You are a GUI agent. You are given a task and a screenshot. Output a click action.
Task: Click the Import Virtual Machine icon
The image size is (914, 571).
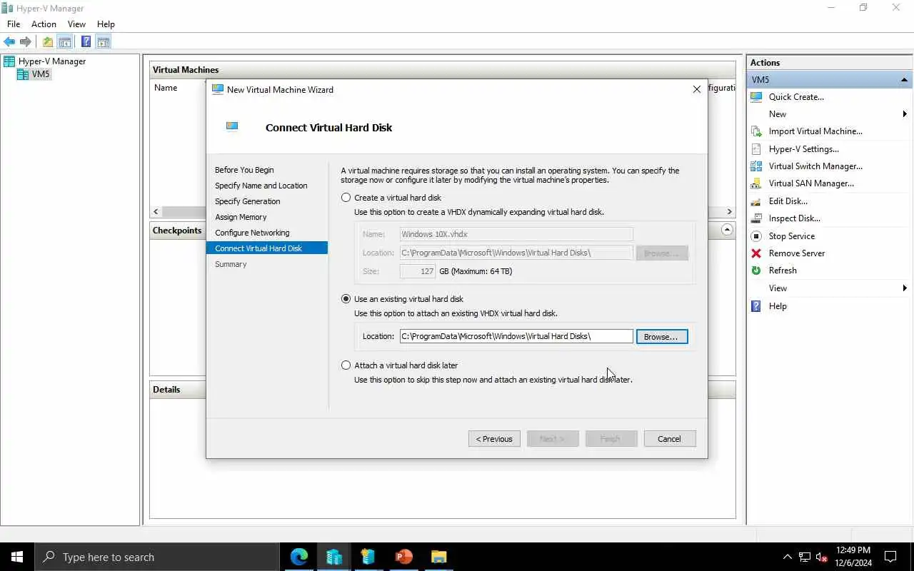[x=756, y=131]
